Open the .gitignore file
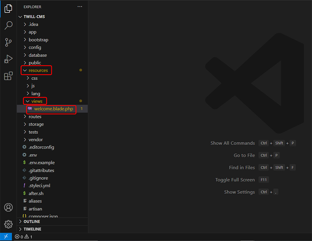Viewport: 312px width, 241px height. tap(38, 178)
